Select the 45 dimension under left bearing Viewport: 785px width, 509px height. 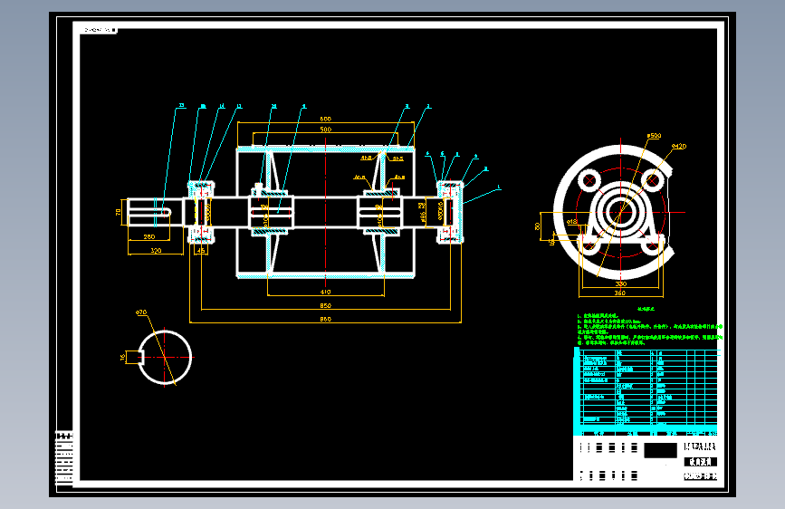pyautogui.click(x=201, y=251)
